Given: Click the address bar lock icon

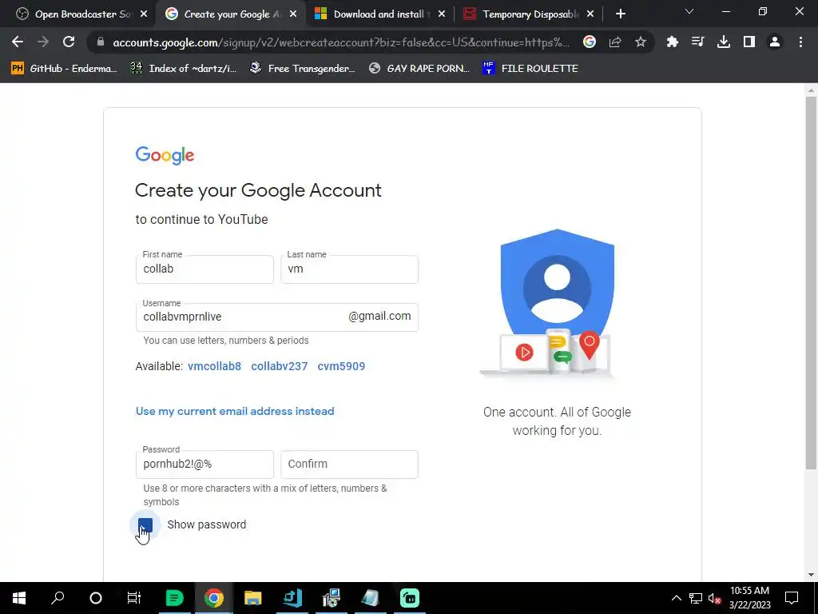Looking at the screenshot, I should click(101, 42).
